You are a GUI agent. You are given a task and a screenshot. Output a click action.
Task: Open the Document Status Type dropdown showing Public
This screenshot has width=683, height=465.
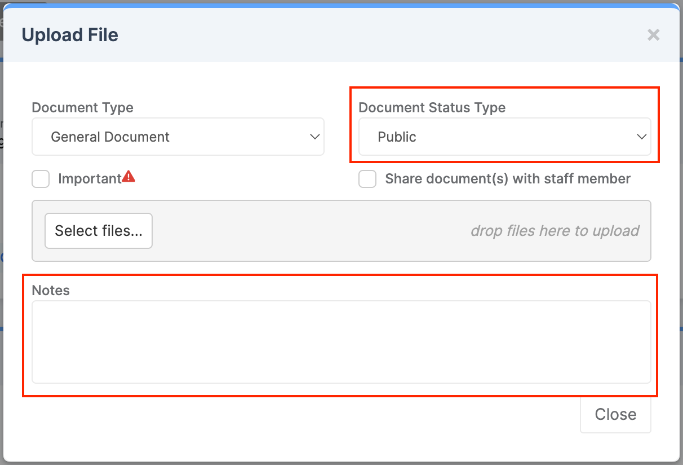[x=504, y=137]
